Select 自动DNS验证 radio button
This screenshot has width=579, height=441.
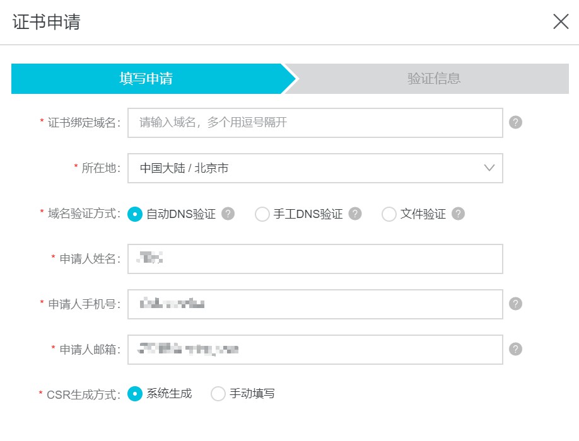(x=134, y=214)
